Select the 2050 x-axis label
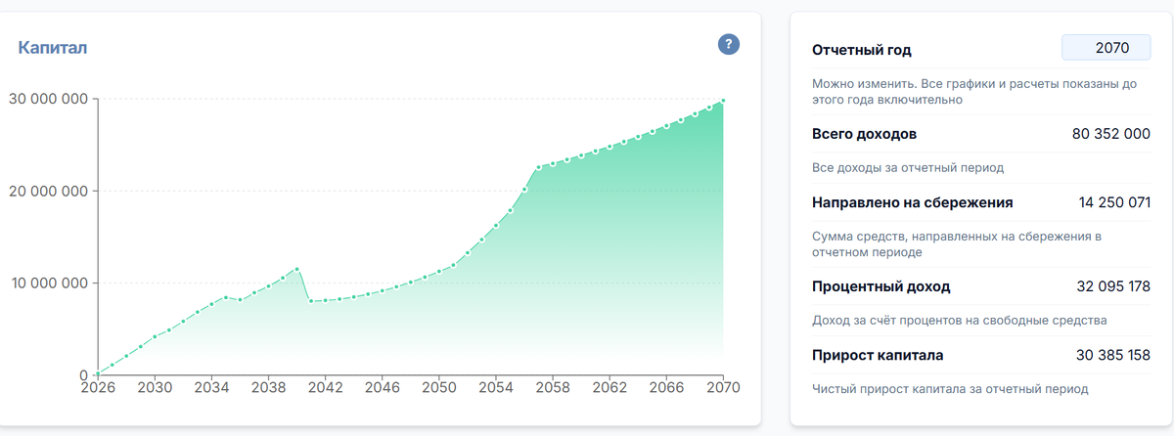Viewport: 1174px width, 436px height. (x=438, y=387)
